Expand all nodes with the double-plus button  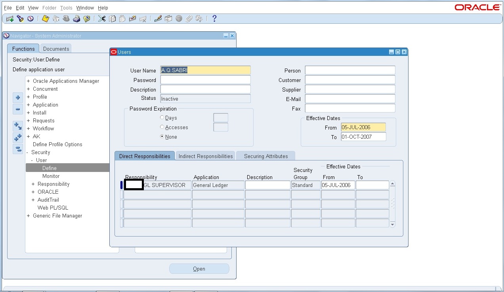[17, 137]
